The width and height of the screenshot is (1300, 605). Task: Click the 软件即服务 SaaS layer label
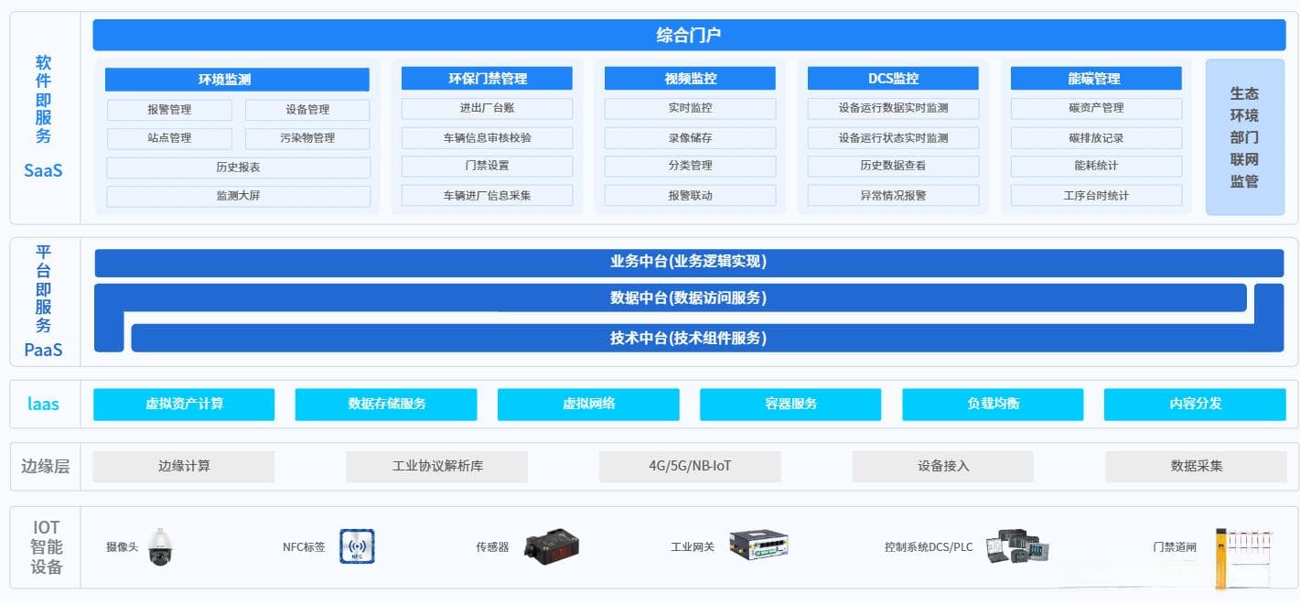(x=43, y=116)
